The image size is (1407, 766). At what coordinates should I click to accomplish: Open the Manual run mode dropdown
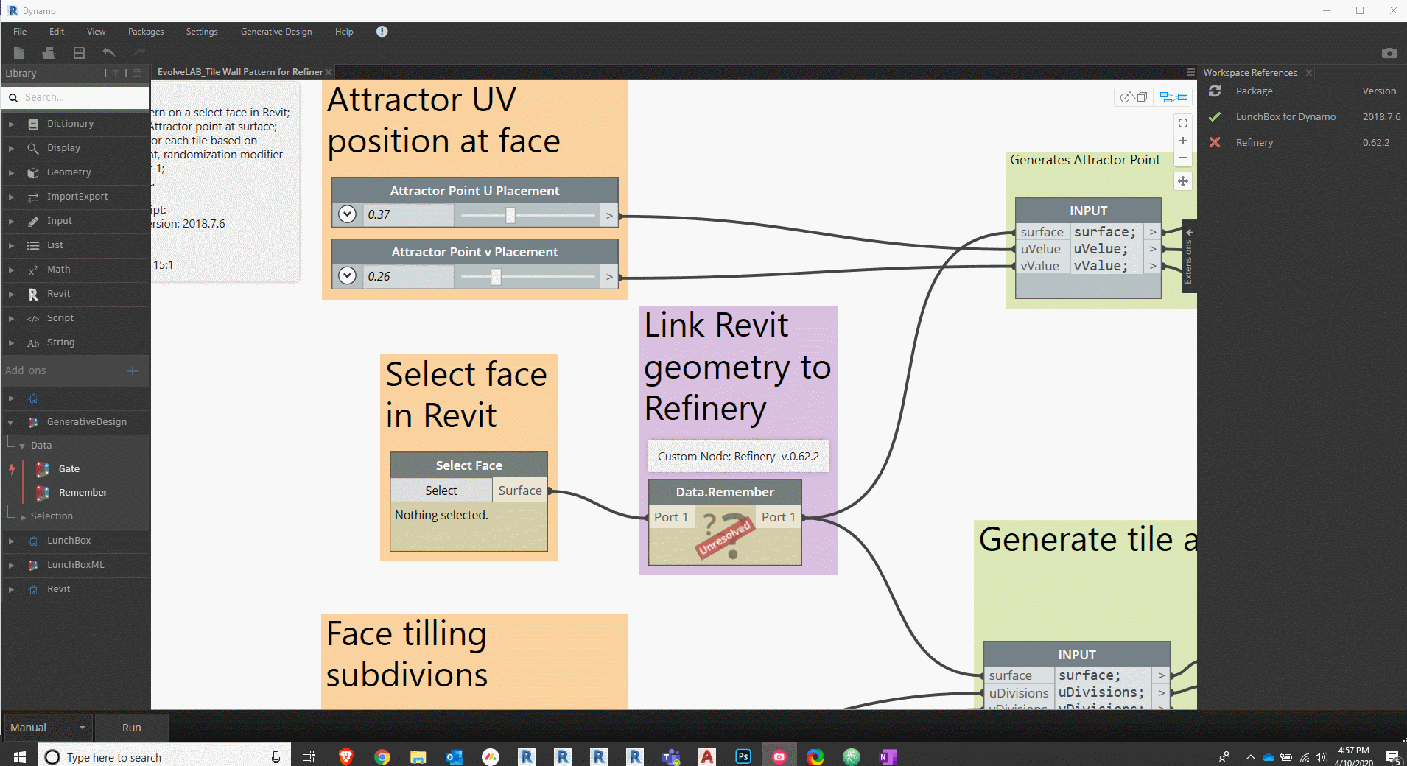pos(48,728)
